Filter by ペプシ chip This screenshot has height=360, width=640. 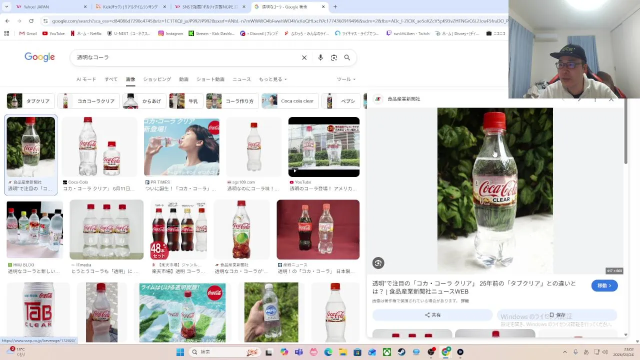(342, 101)
